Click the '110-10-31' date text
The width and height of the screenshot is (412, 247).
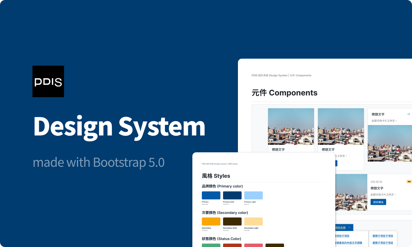[376, 182]
